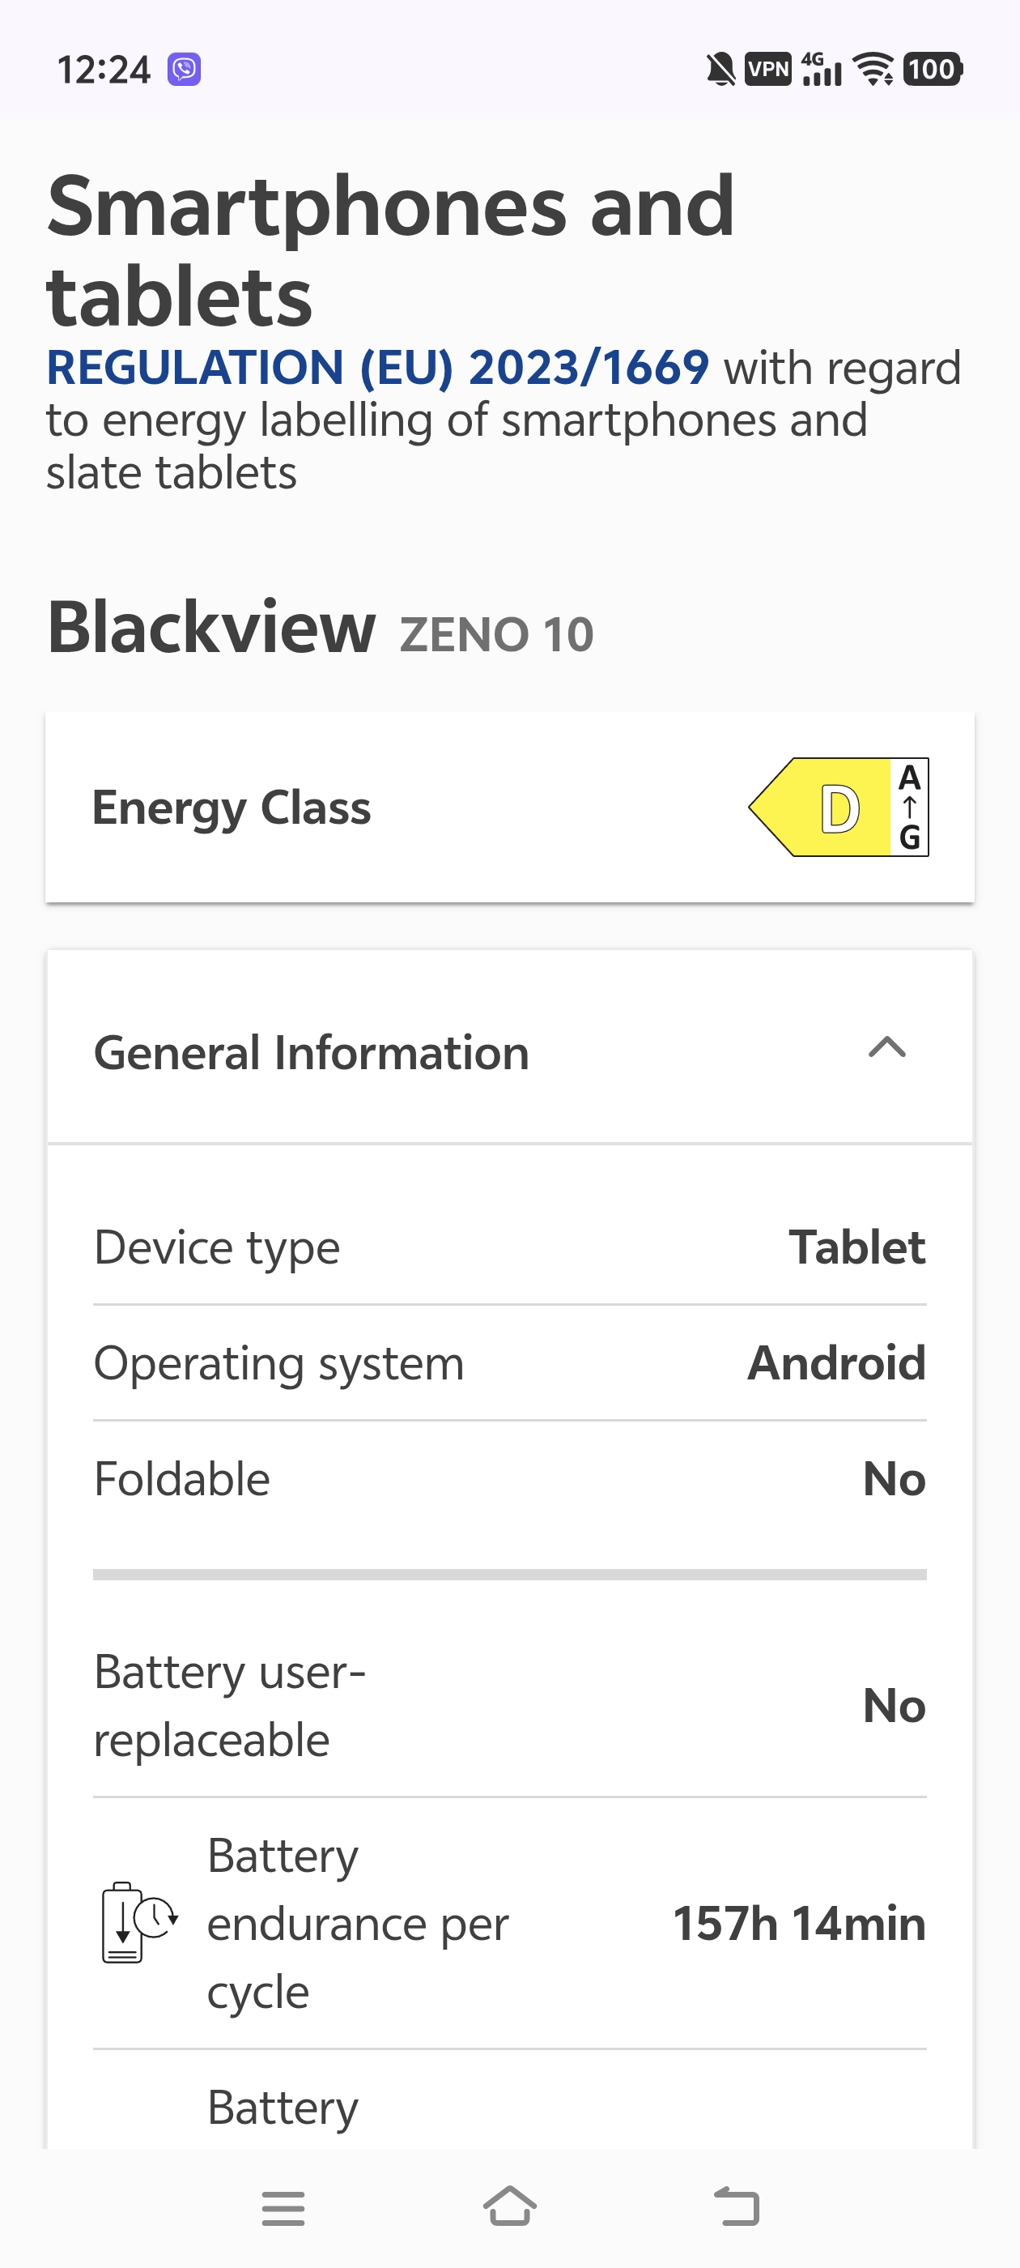Tap the battery level 100 indicator
Image resolution: width=1020 pixels, height=2268 pixels.
coord(932,69)
